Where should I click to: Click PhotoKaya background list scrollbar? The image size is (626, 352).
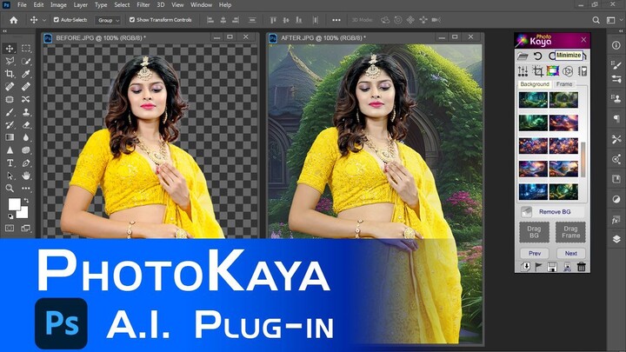pos(583,160)
